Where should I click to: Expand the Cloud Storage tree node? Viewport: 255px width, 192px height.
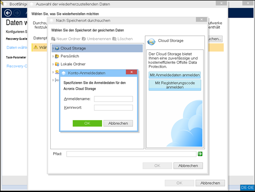click(x=53, y=48)
